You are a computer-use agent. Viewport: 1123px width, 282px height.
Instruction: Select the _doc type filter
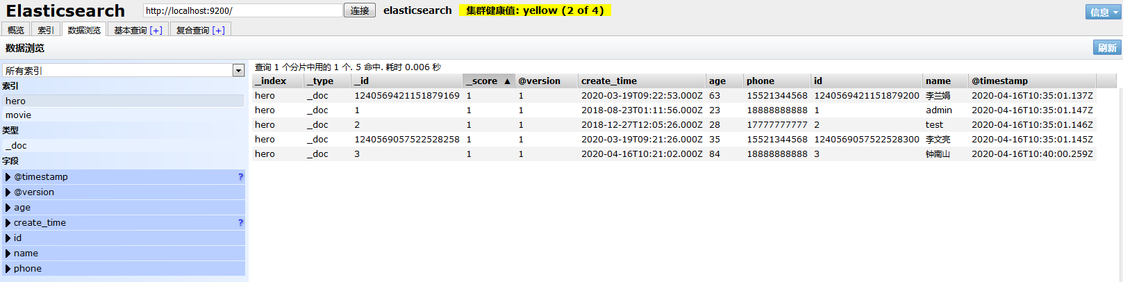[123, 146]
